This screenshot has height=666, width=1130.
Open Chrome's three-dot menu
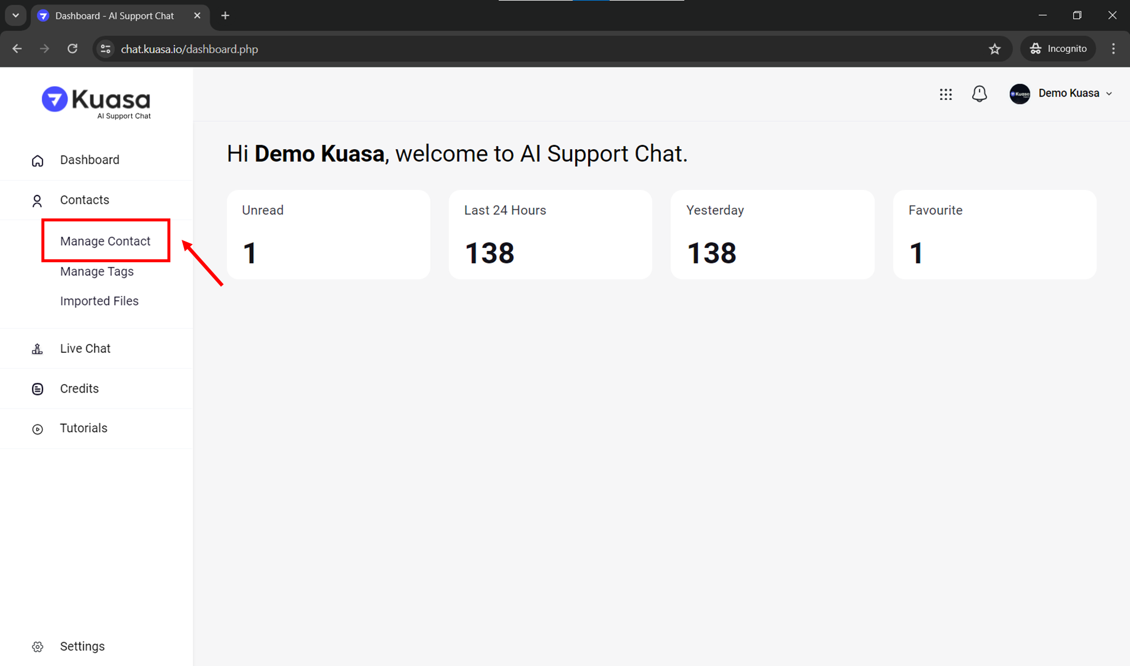click(1113, 49)
